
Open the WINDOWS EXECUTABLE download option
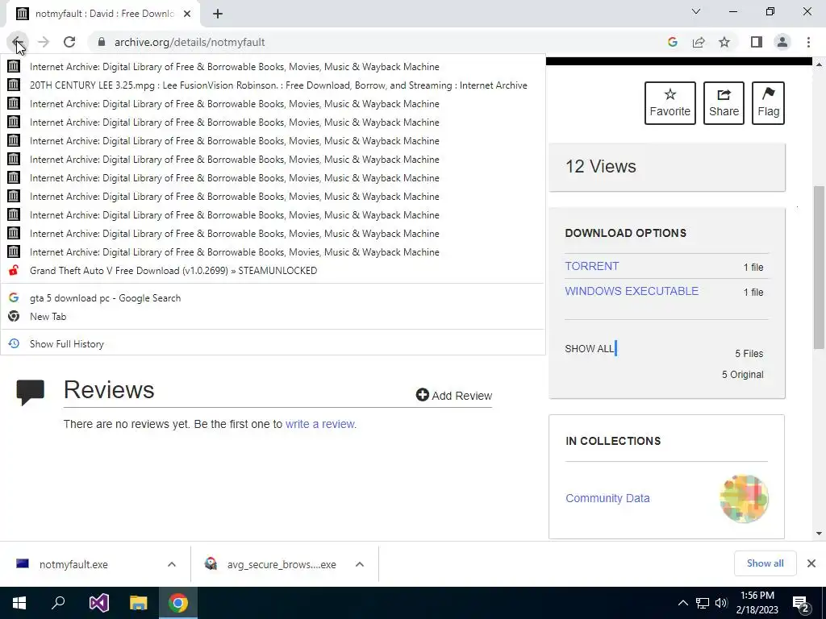632,291
